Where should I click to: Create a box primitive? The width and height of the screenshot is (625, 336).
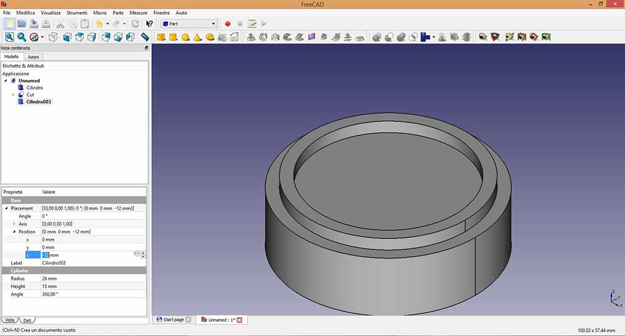(161, 37)
